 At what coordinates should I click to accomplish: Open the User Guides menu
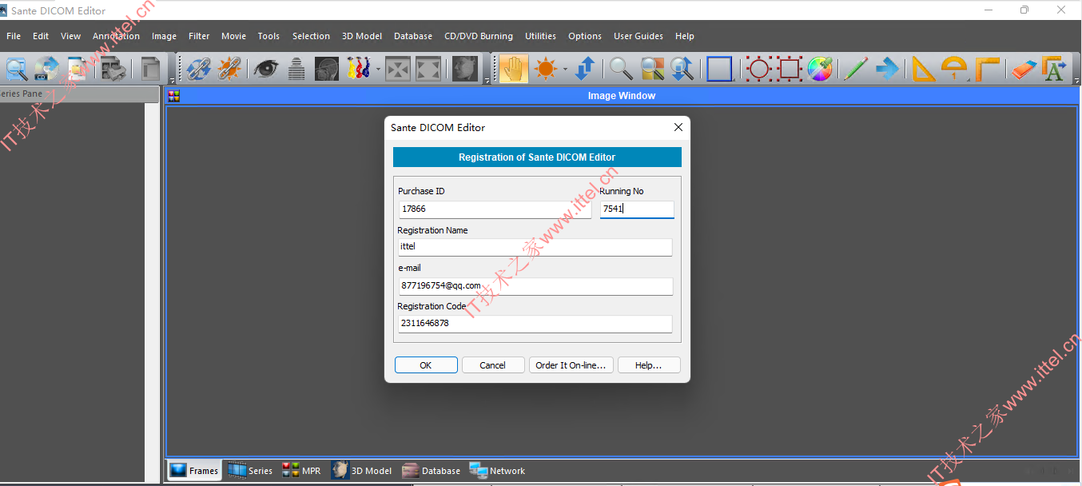click(638, 36)
